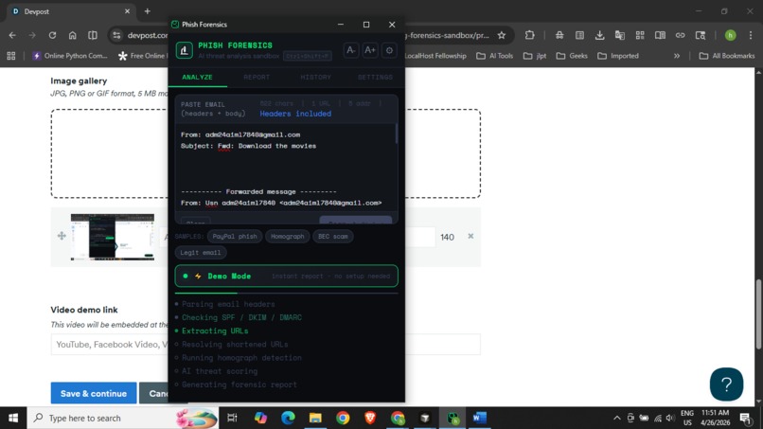
Task: Open the REPORT tab
Action: (257, 78)
